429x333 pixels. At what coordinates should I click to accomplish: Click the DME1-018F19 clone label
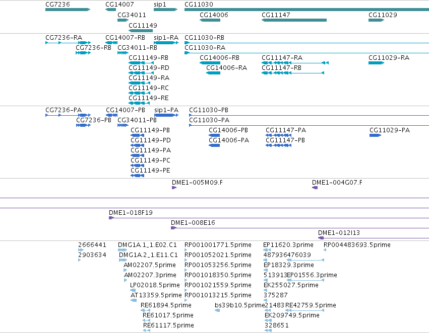tap(131, 213)
